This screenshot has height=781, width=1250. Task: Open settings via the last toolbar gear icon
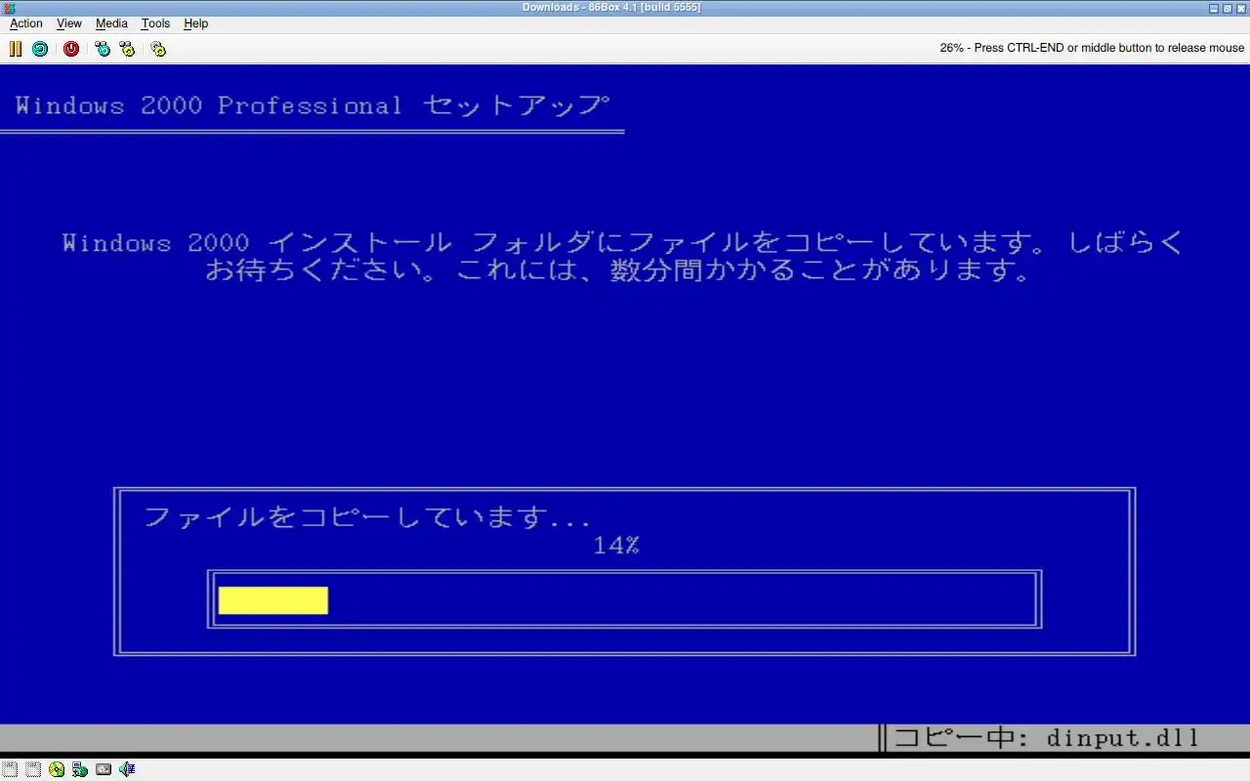[x=158, y=48]
